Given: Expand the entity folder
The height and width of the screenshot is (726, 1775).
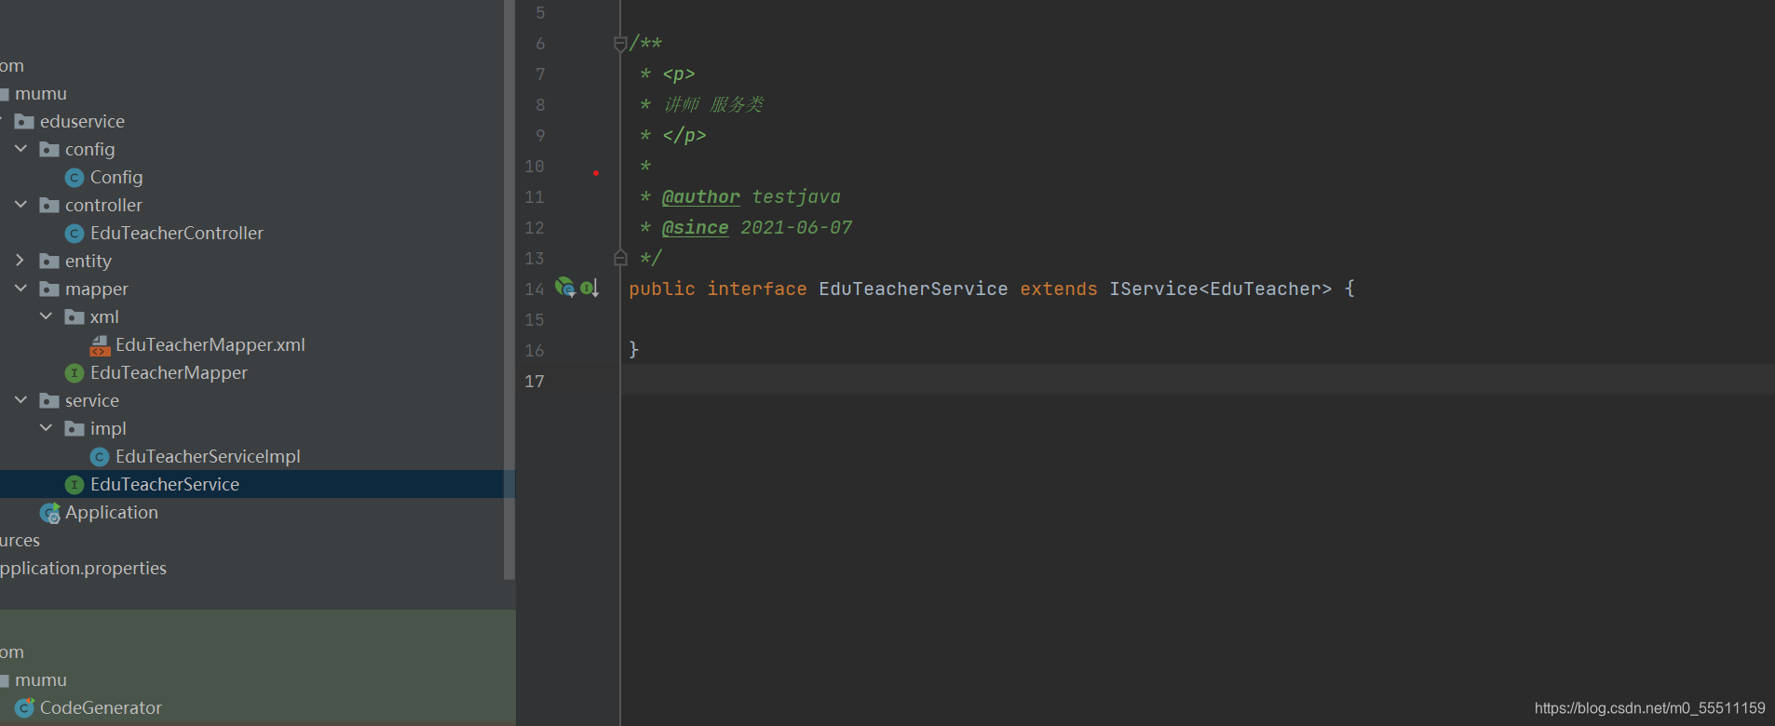Looking at the screenshot, I should (x=20, y=261).
